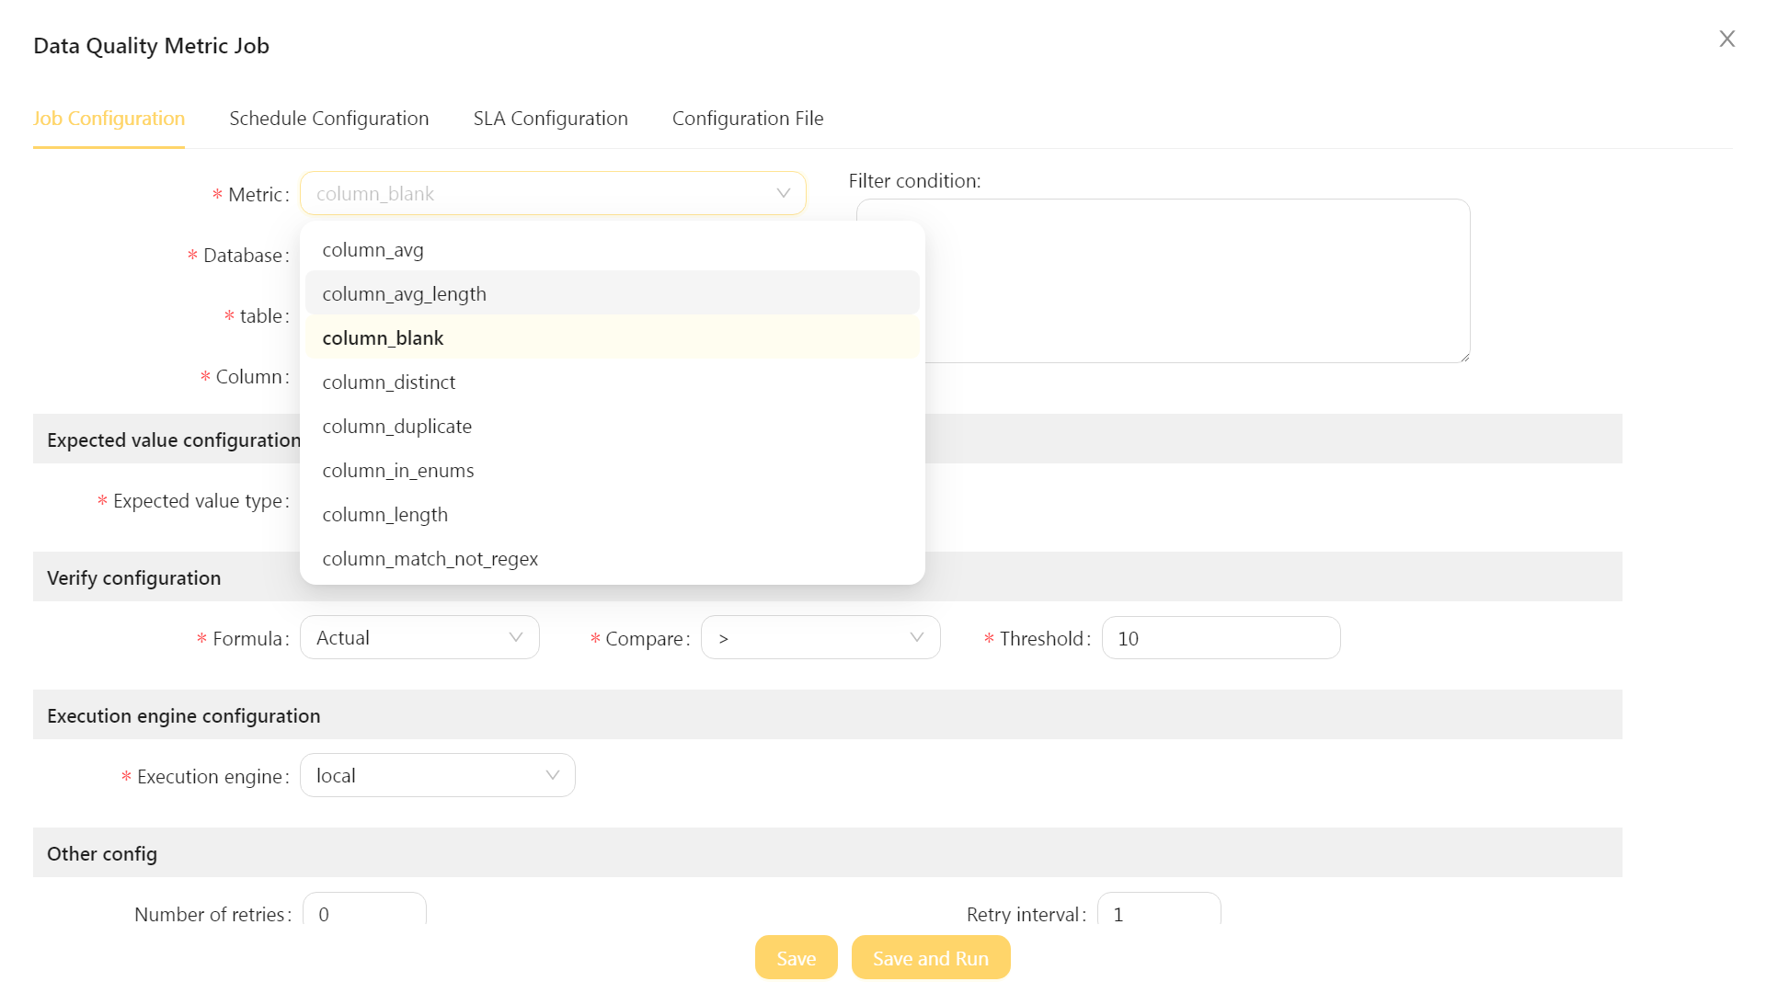Click the Save and Run button
The height and width of the screenshot is (993, 1766).
tap(930, 958)
